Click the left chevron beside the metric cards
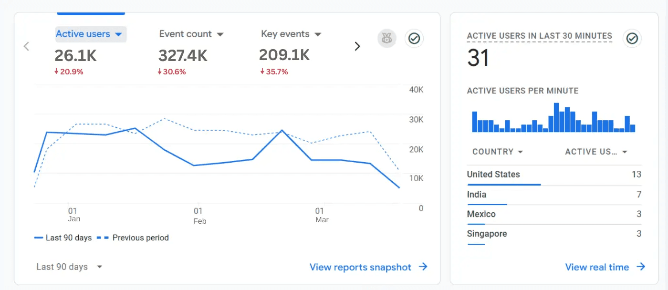Viewport: 668px width, 290px height. tap(26, 46)
